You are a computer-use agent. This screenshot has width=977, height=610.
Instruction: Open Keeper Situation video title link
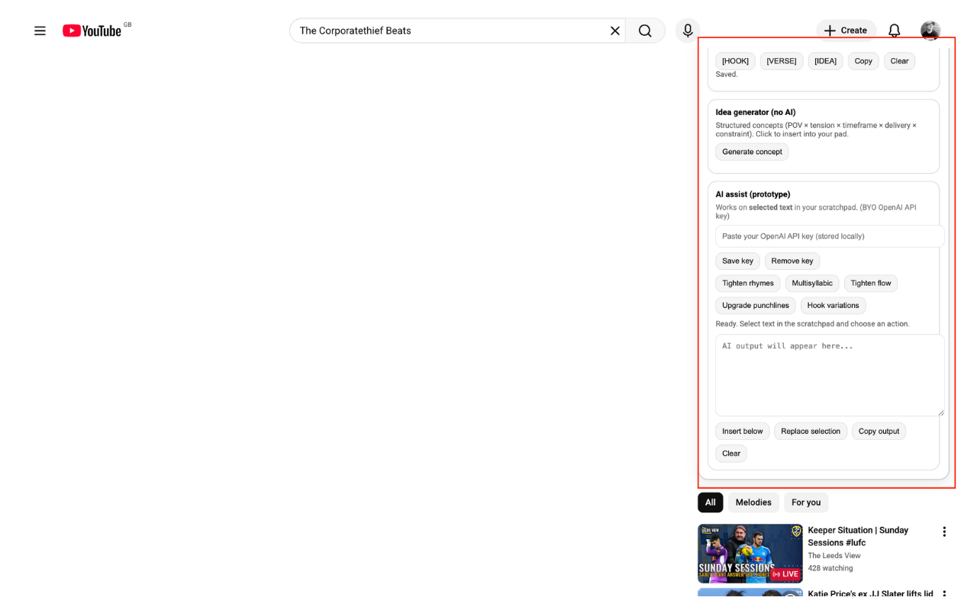(x=858, y=536)
